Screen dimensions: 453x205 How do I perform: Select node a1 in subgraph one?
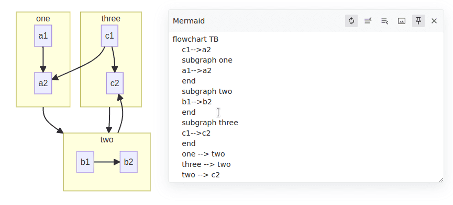click(x=43, y=35)
